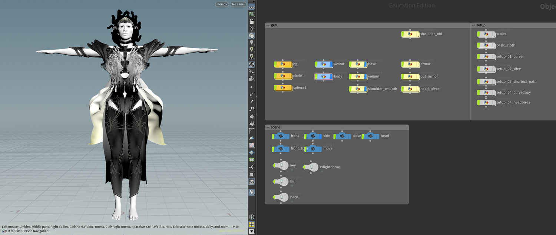Select the rslightdome light node

[312, 167]
